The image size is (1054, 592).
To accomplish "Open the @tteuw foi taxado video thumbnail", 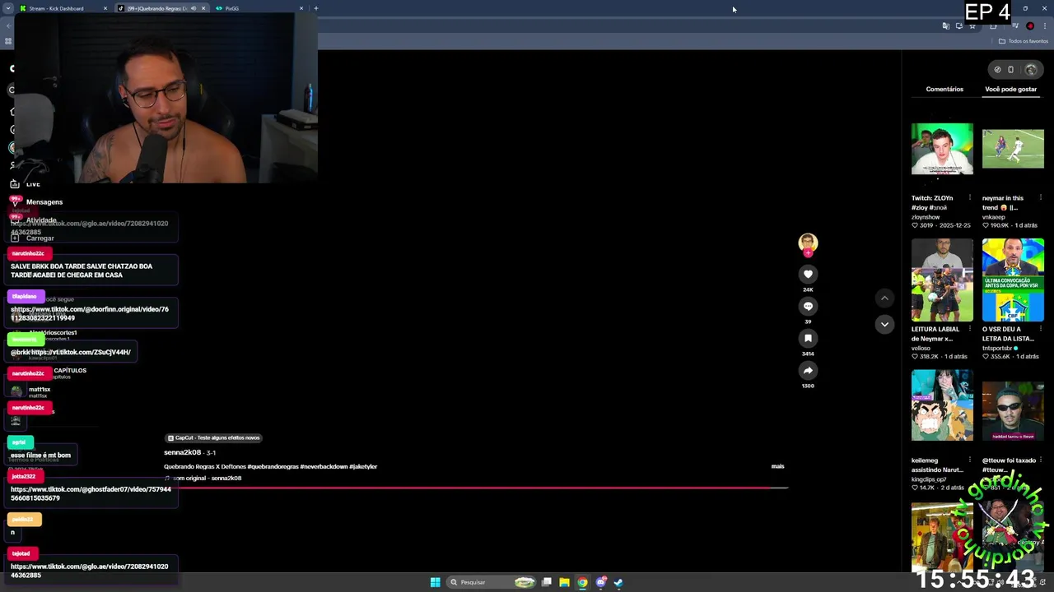I will (1013, 411).
